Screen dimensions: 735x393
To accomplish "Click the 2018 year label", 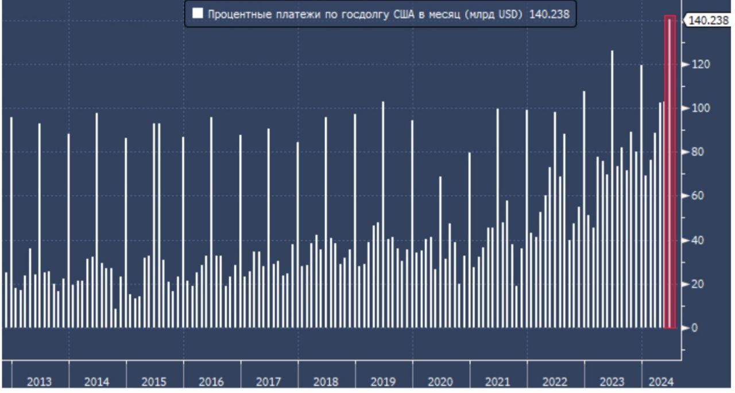I will pos(326,382).
